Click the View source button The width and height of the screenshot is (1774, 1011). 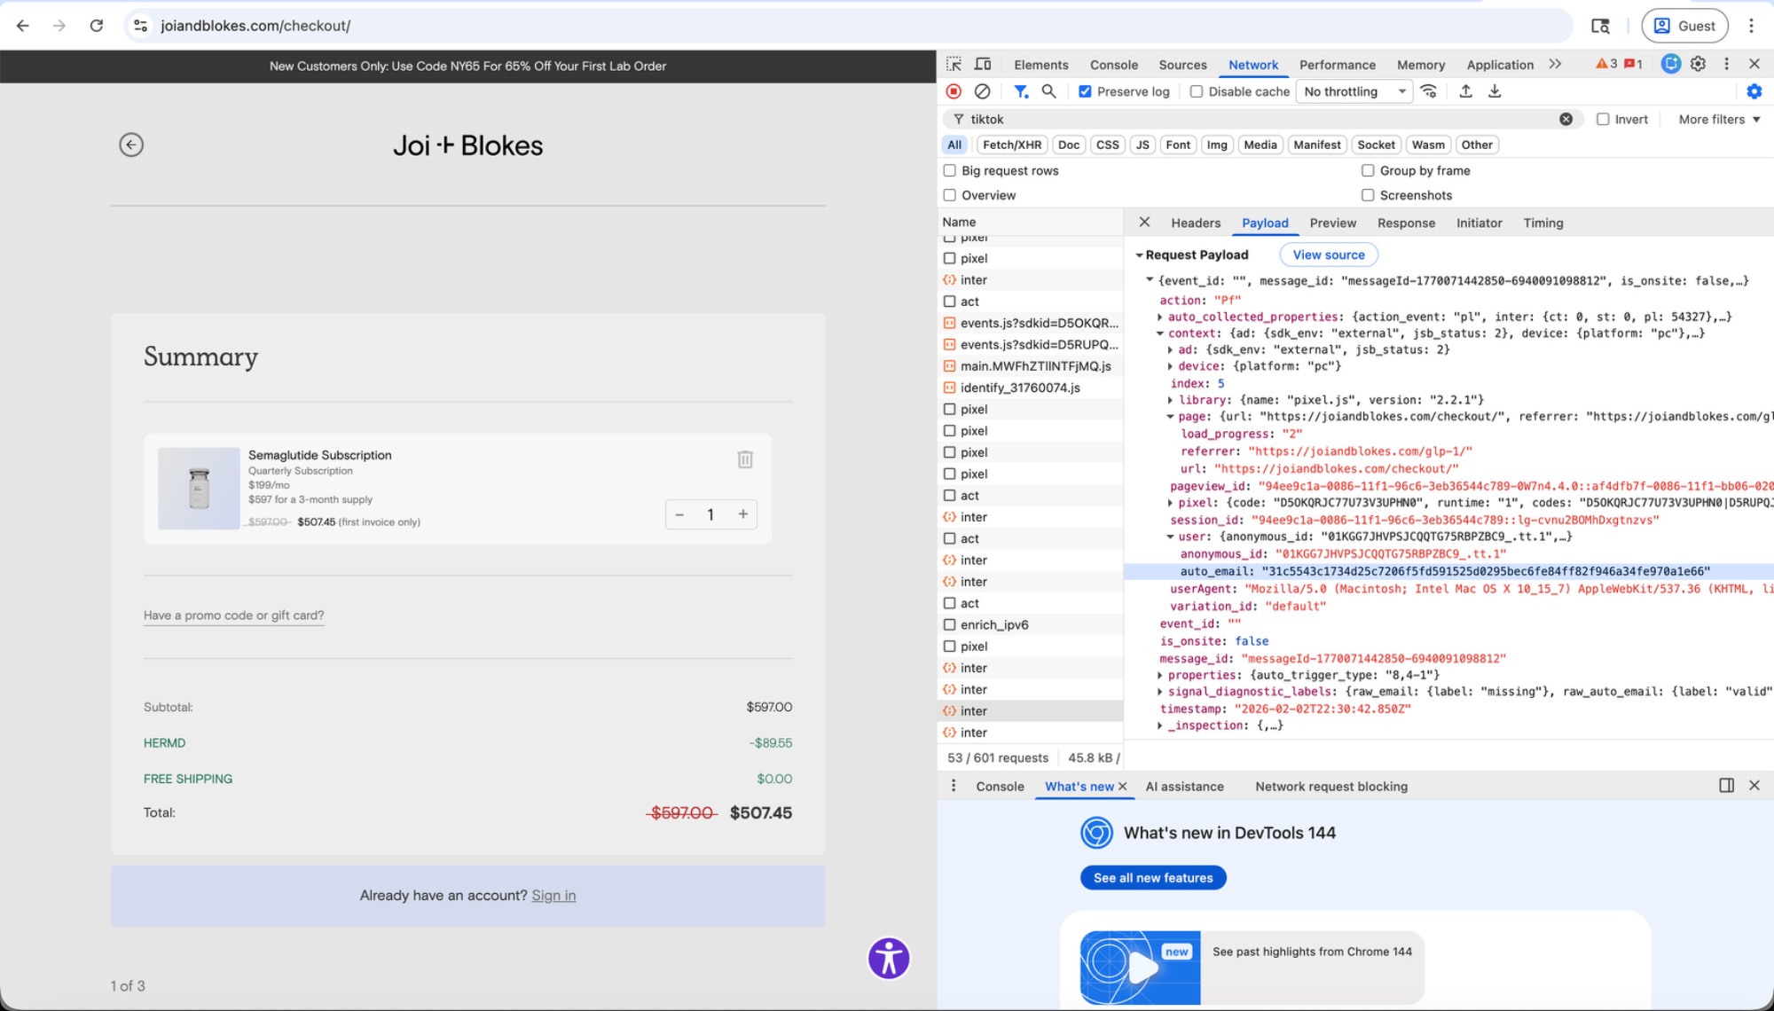click(1329, 255)
